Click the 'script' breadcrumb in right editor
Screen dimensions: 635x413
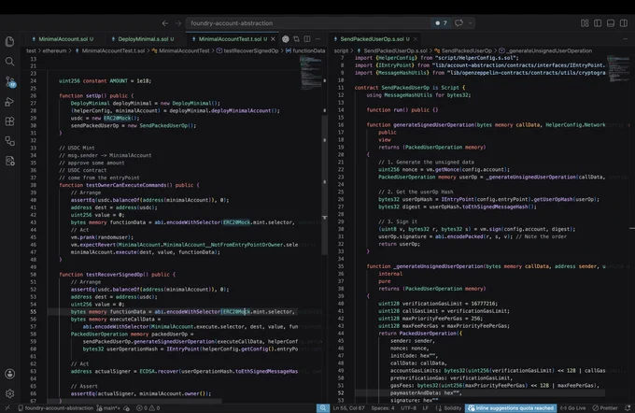point(341,50)
